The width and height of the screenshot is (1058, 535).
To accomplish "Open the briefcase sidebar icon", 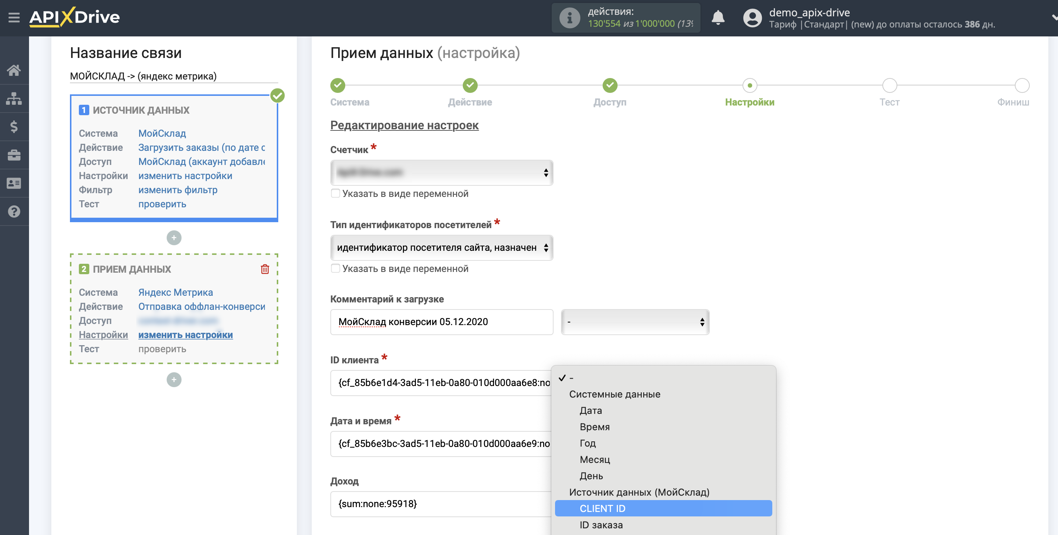I will pyautogui.click(x=14, y=155).
